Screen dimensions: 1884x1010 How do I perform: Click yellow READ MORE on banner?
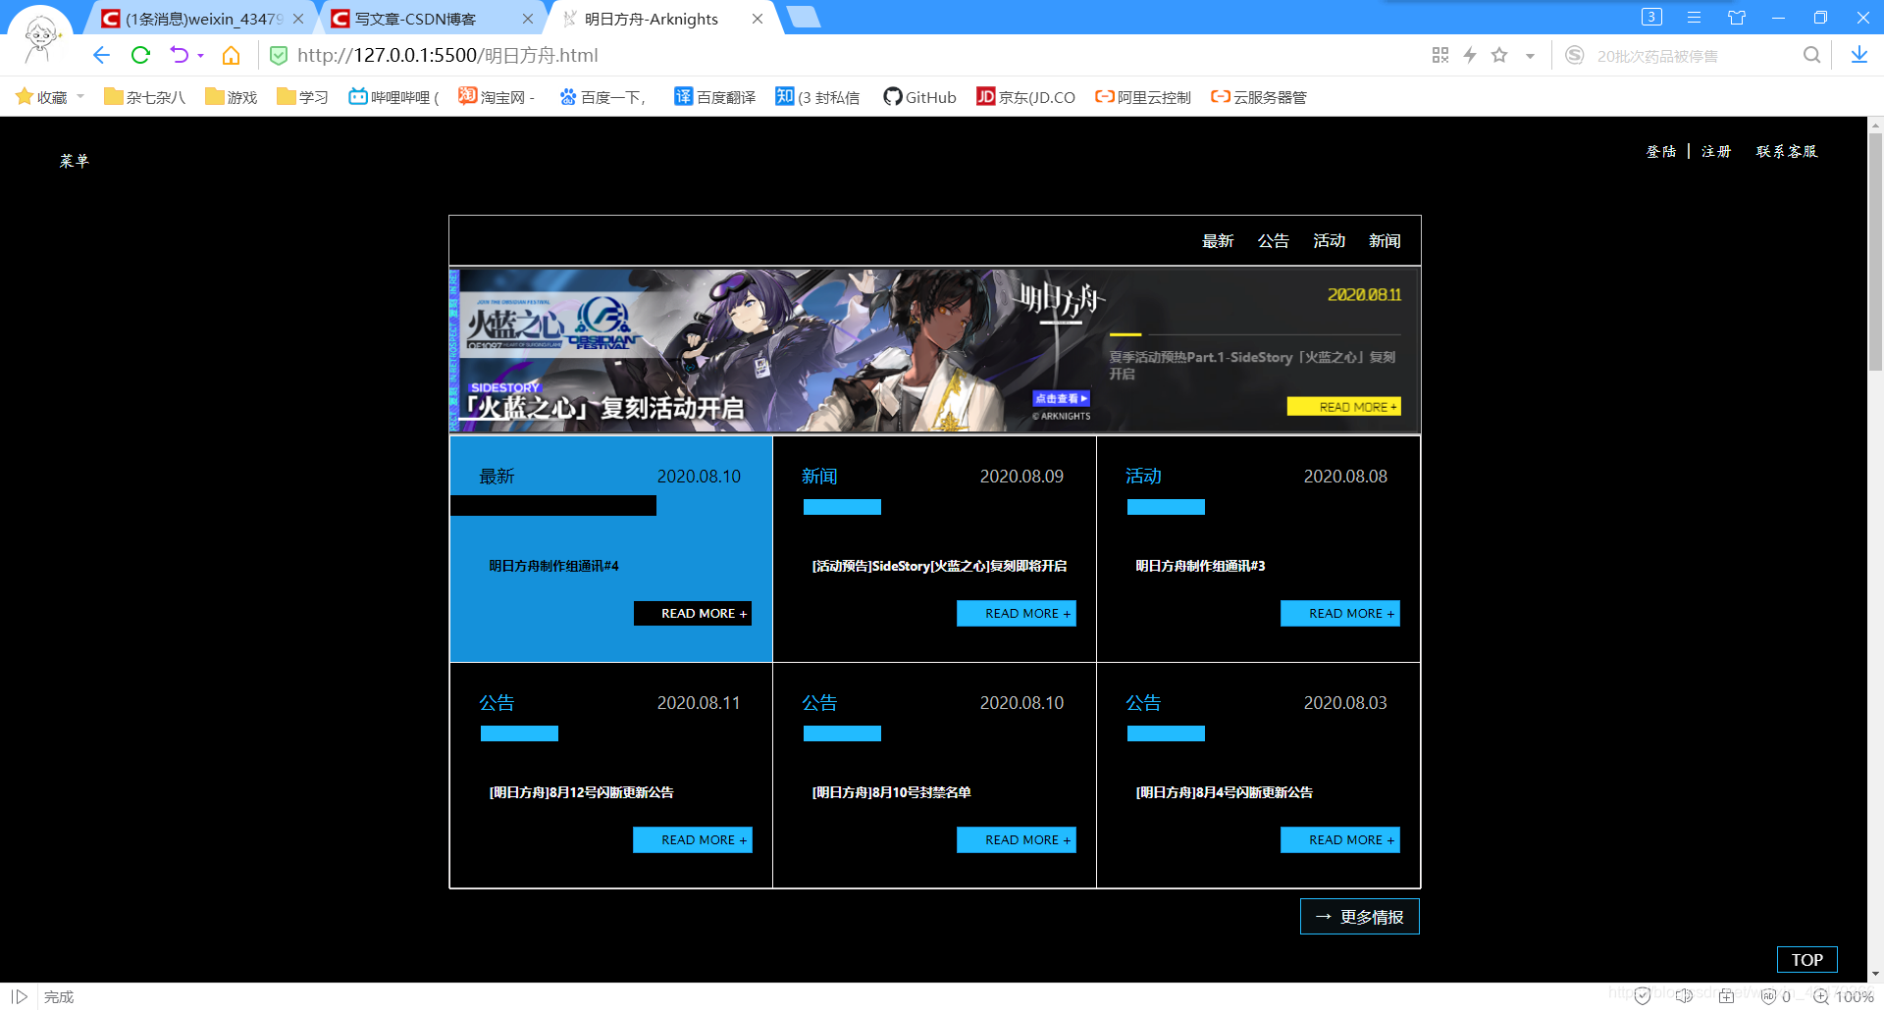coord(1343,407)
